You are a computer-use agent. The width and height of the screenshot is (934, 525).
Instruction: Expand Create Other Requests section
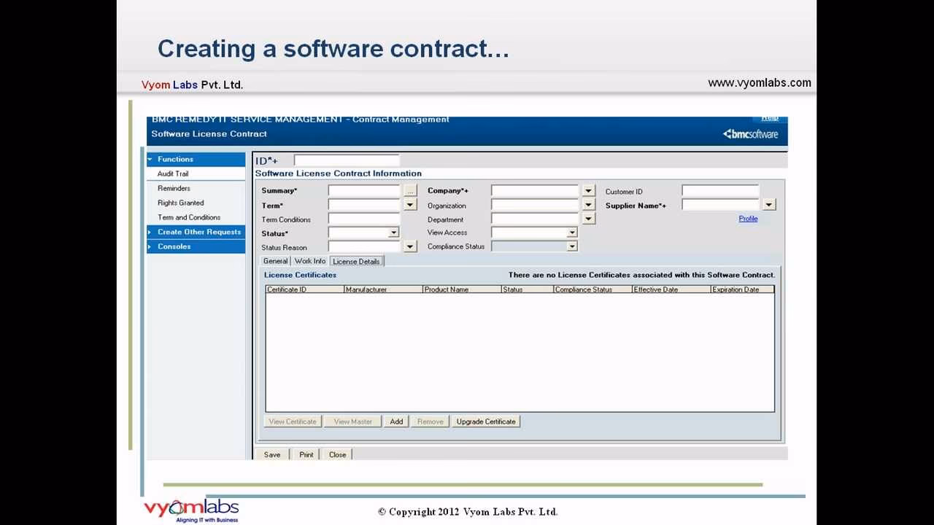150,232
